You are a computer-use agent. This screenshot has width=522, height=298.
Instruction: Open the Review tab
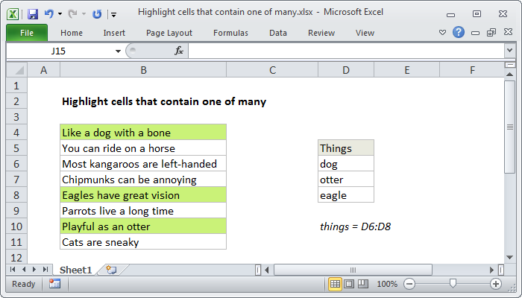tap(321, 33)
